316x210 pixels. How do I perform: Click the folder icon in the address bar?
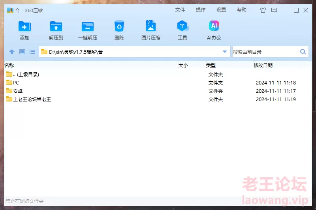[x=44, y=52]
